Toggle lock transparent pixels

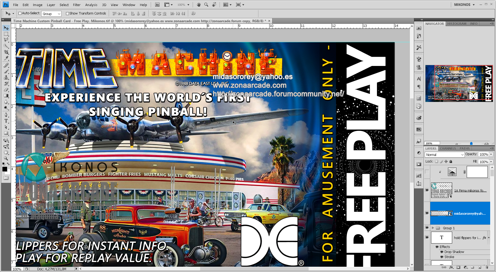[x=436, y=161]
